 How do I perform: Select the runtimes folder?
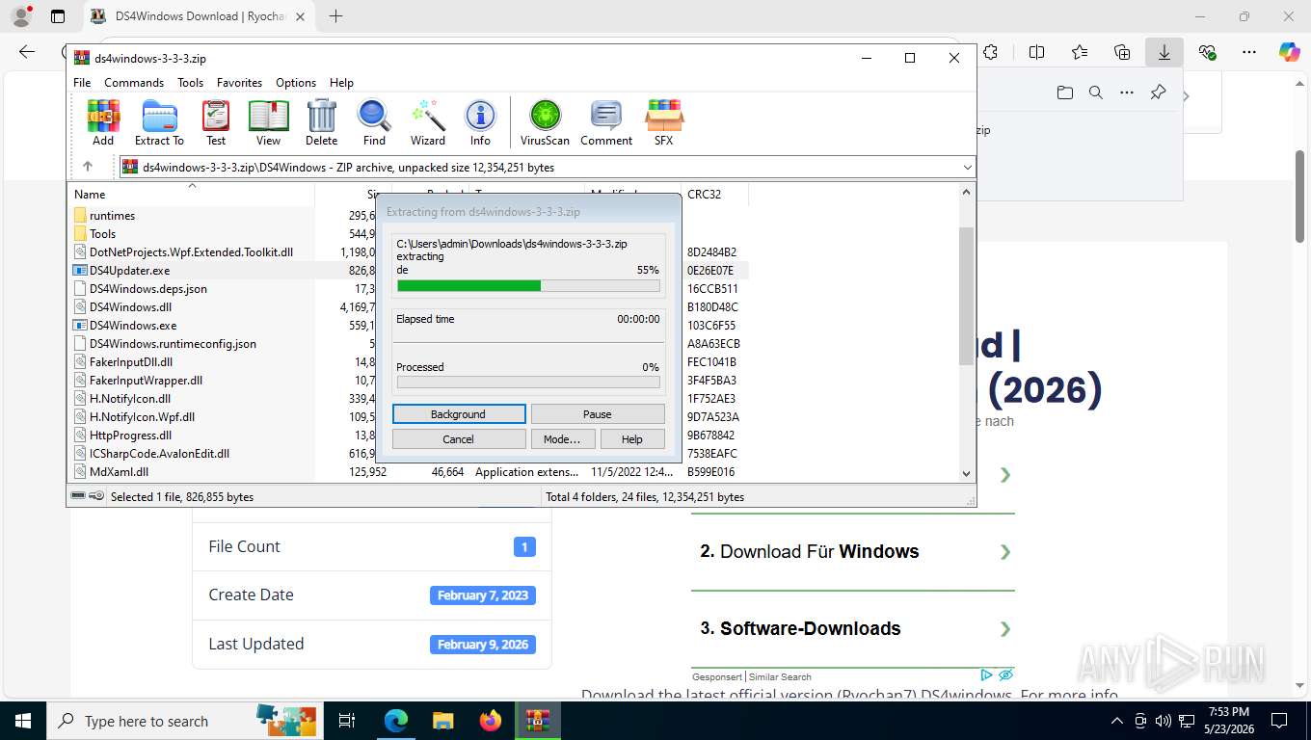coord(112,216)
